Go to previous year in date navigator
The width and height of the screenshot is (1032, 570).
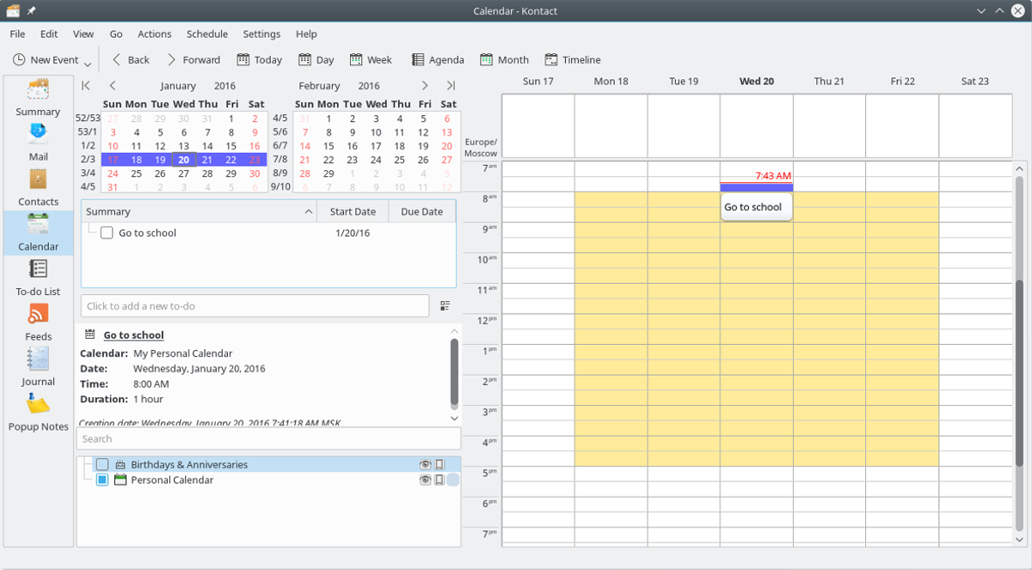(x=86, y=85)
